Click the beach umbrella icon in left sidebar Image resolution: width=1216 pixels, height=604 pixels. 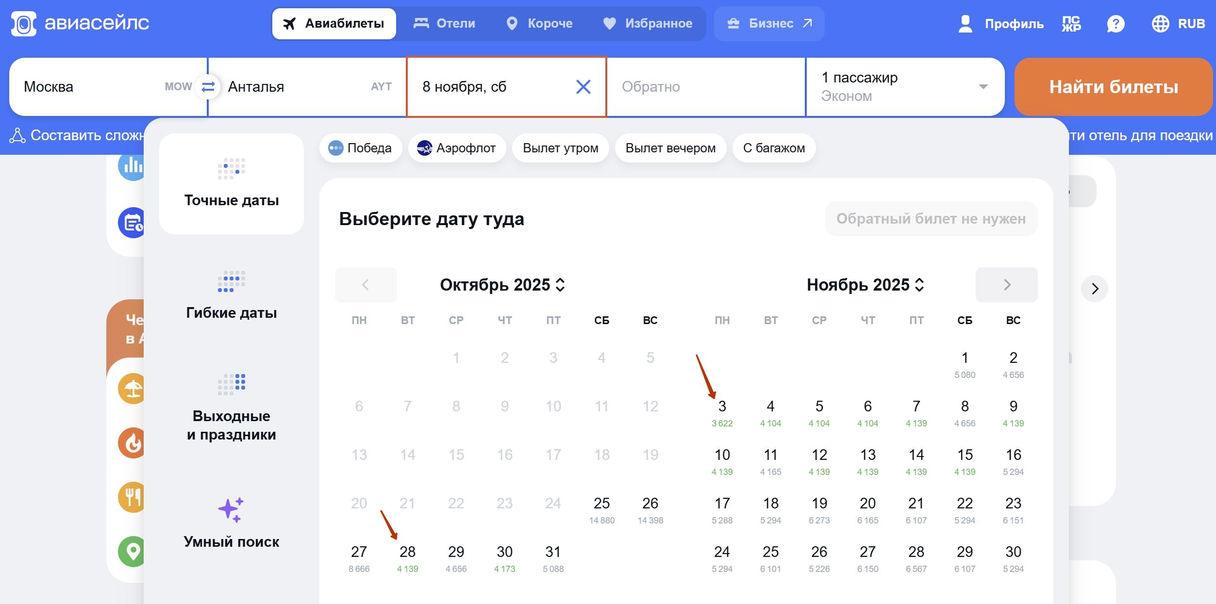click(132, 388)
